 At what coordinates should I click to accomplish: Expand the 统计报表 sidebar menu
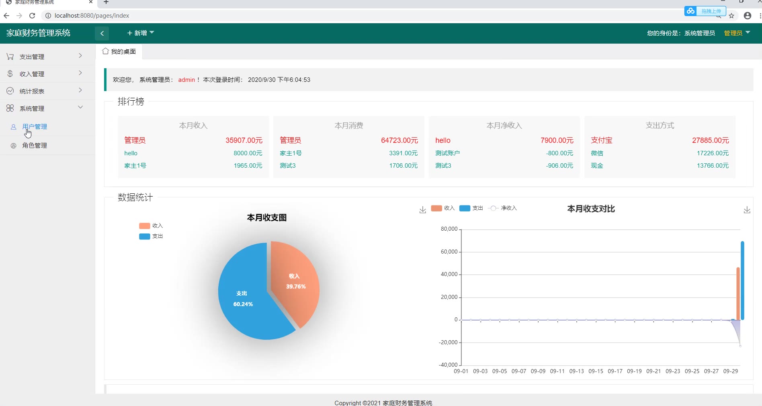(x=47, y=91)
